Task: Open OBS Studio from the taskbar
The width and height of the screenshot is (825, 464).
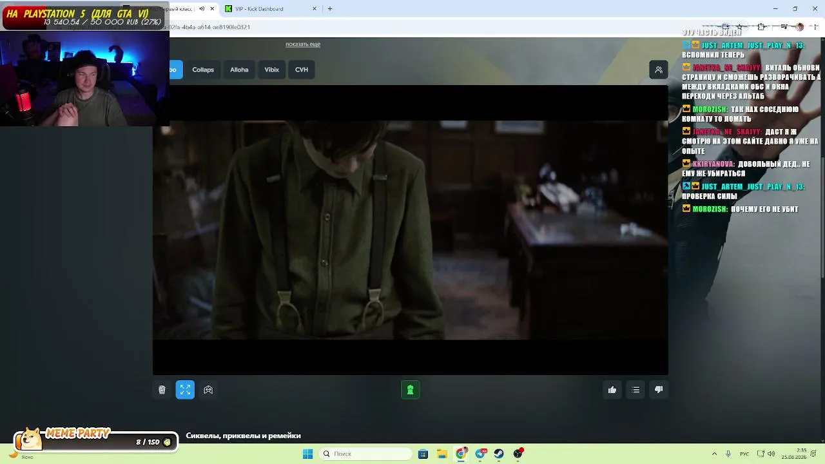Action: click(518, 454)
